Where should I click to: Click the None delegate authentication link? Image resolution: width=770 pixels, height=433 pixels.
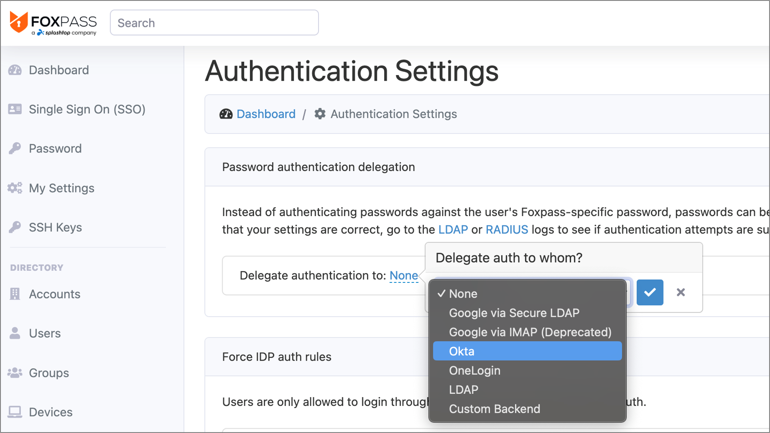[404, 275]
